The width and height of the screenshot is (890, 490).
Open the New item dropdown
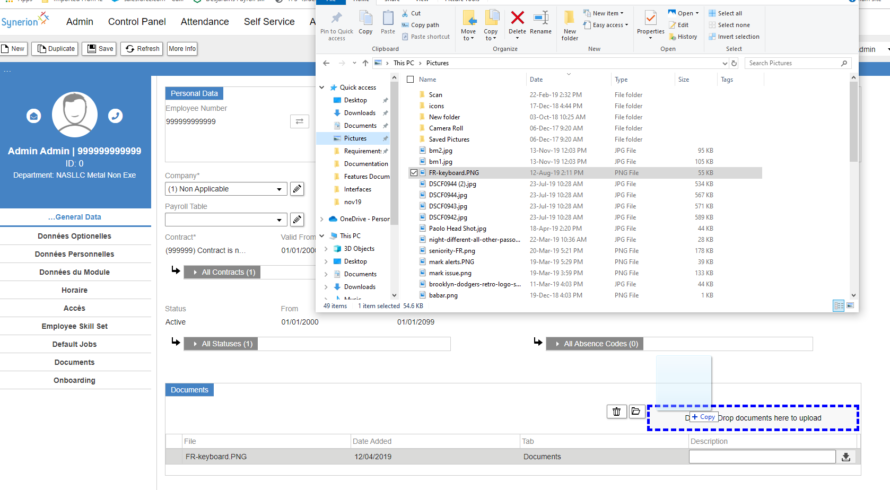[x=604, y=13]
